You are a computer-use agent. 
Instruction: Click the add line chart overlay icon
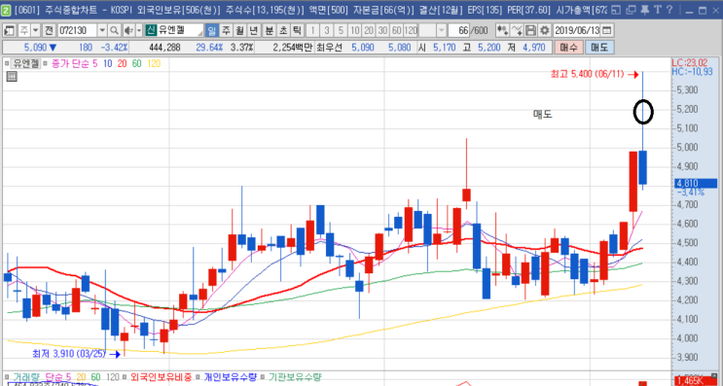(x=517, y=30)
